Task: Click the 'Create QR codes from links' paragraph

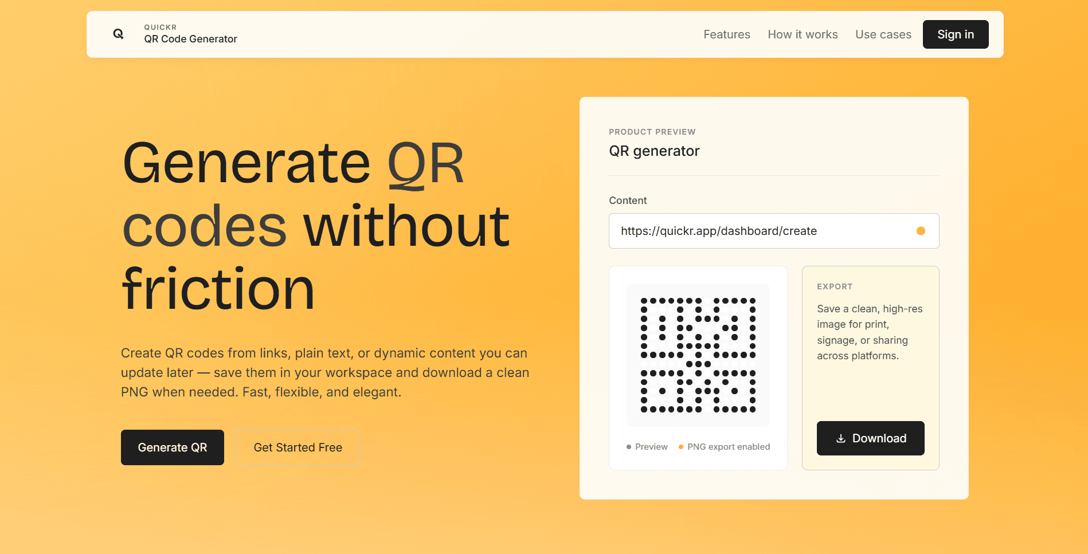Action: [x=325, y=372]
